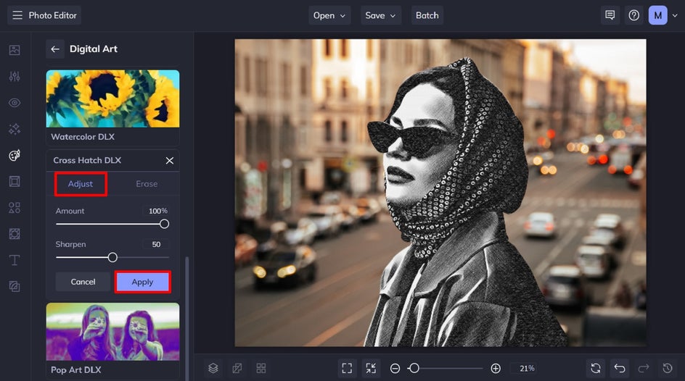
Task: Expand the Save dropdown menu
Action: pyautogui.click(x=381, y=15)
